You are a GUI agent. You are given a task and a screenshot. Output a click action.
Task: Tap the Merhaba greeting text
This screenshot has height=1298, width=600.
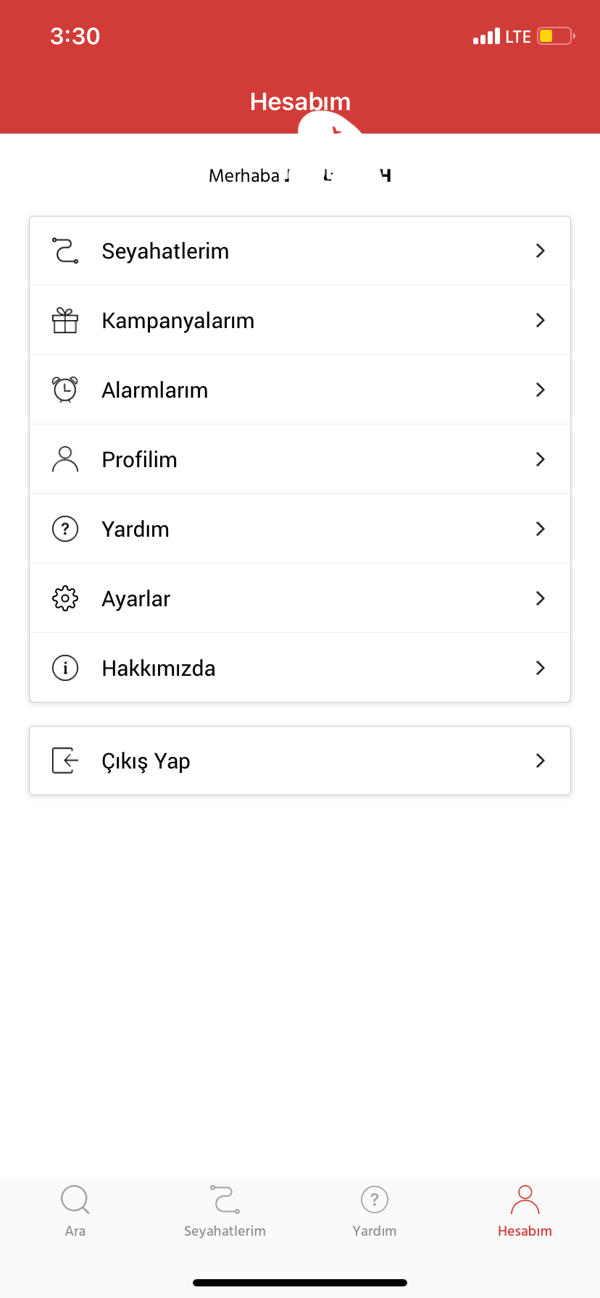(300, 175)
